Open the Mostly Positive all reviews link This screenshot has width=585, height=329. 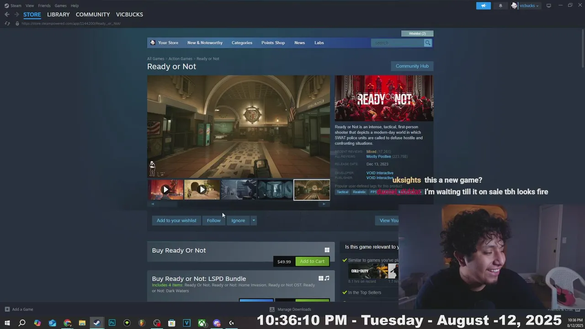pos(378,156)
